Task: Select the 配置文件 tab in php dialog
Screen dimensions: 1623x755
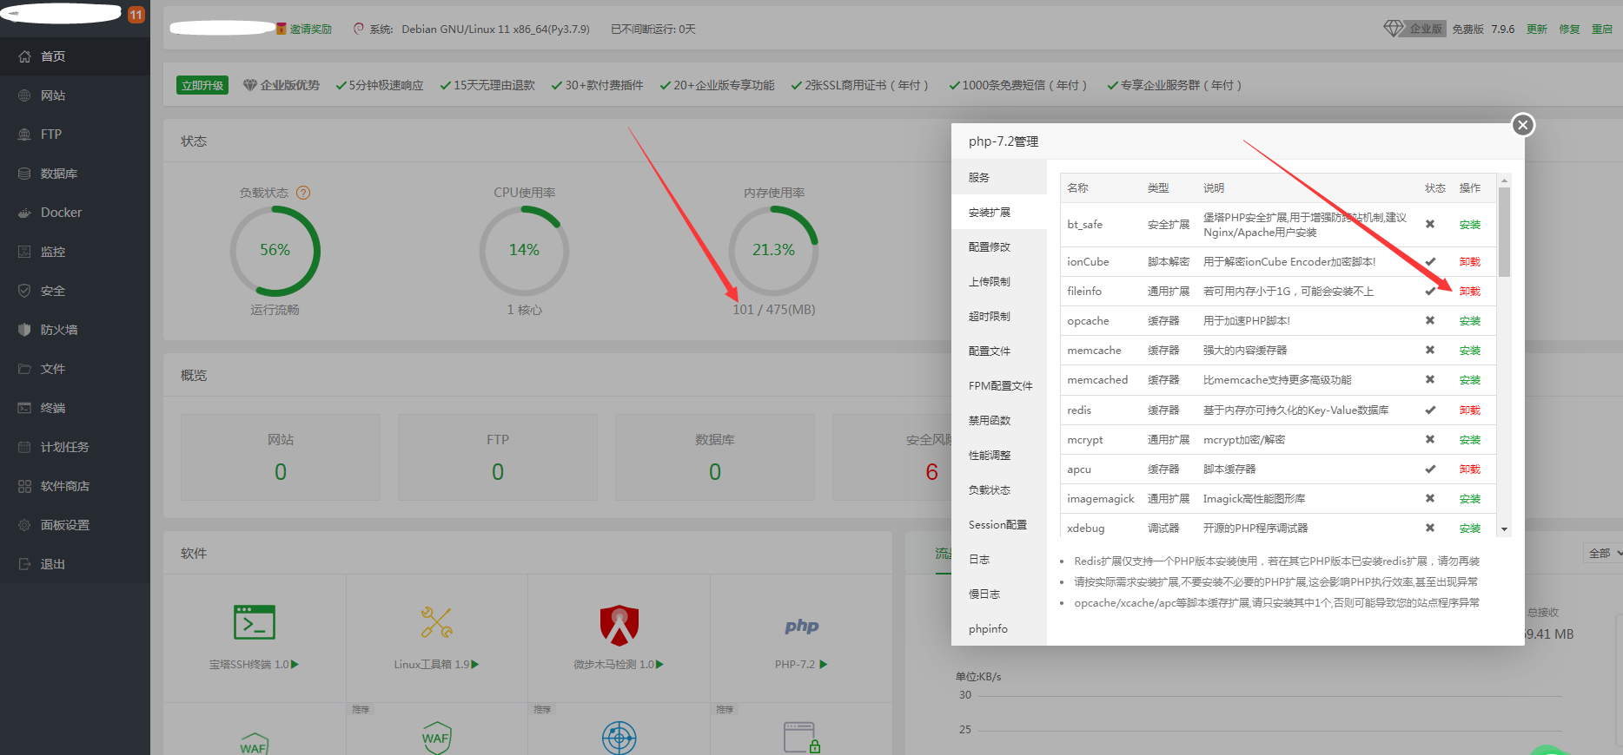Action: pos(999,351)
